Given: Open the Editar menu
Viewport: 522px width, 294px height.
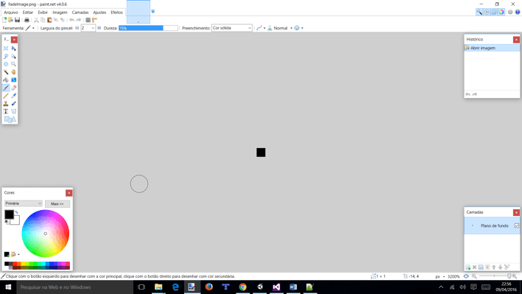Looking at the screenshot, I should pyautogui.click(x=28, y=13).
